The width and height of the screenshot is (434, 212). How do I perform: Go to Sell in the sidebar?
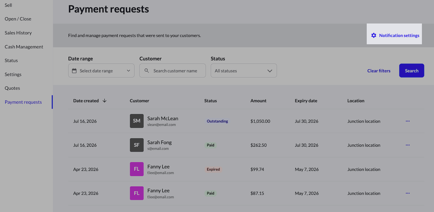coord(8,5)
